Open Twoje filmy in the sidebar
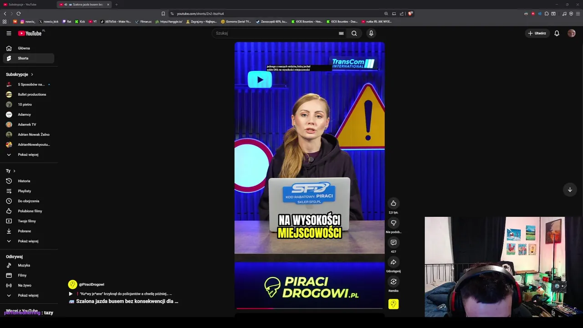The height and width of the screenshot is (328, 583). click(29, 221)
